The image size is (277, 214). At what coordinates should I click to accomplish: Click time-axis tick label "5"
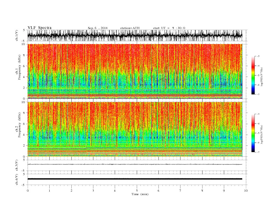click(x=137, y=191)
